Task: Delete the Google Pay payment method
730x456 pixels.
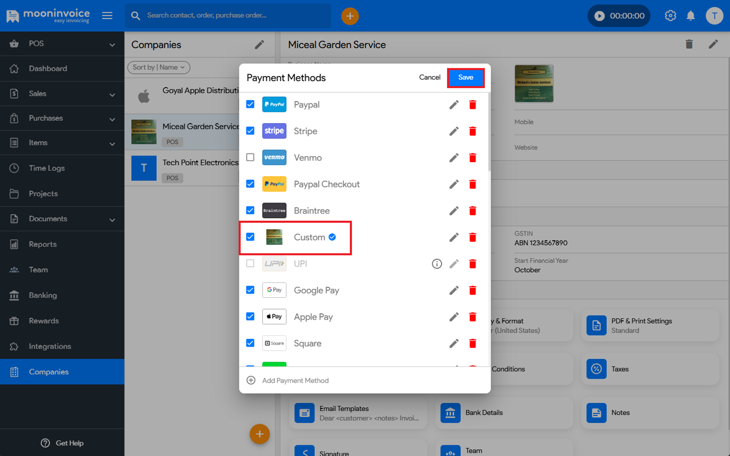Action: tap(472, 290)
